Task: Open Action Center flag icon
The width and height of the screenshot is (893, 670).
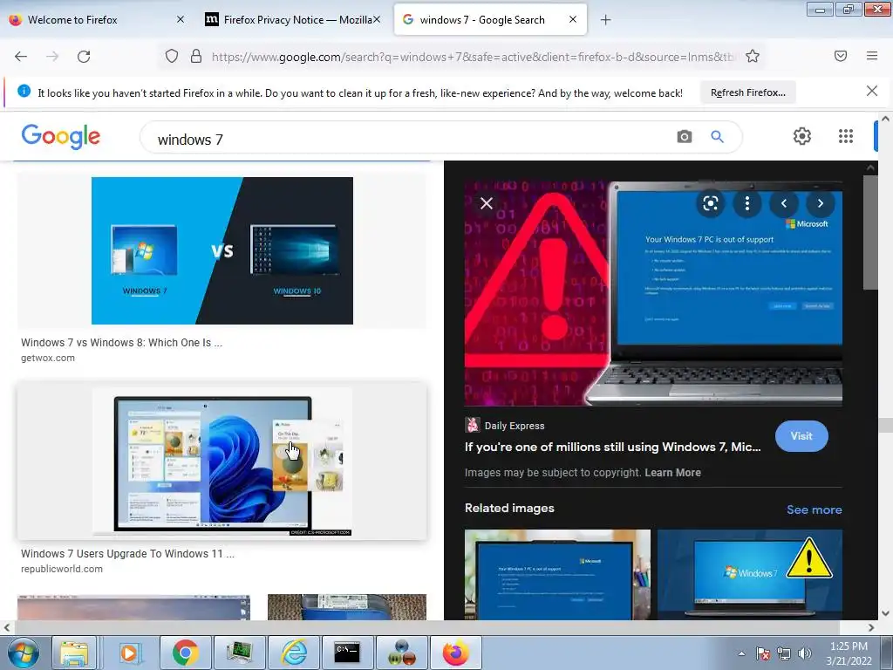Action: click(x=763, y=653)
